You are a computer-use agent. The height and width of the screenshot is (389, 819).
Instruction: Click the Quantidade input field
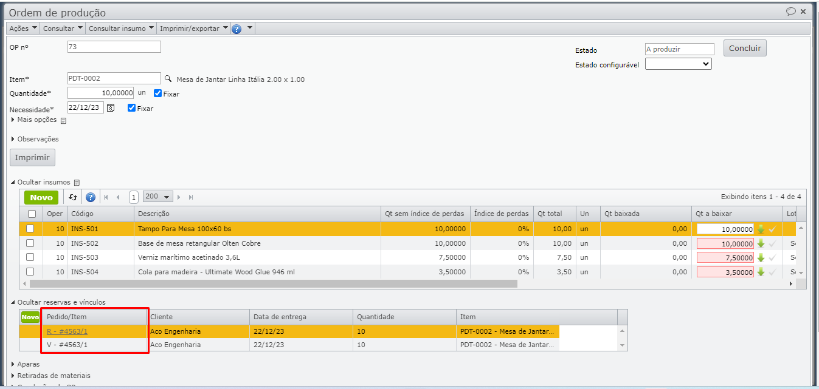pyautogui.click(x=101, y=93)
